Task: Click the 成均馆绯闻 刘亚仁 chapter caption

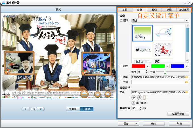Action: coord(20,77)
